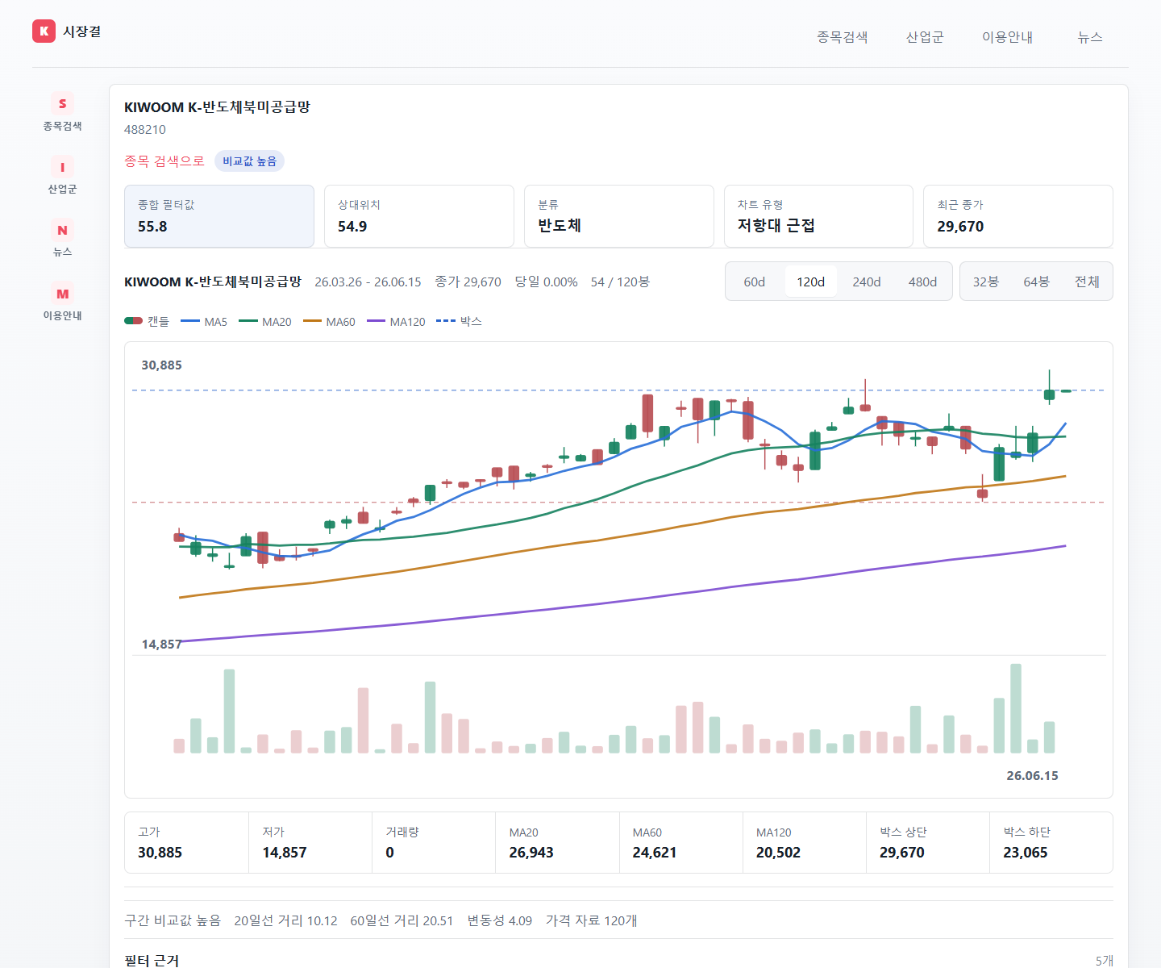Click the 종가 29,670 chart header text
1161x968 pixels.
(x=468, y=282)
